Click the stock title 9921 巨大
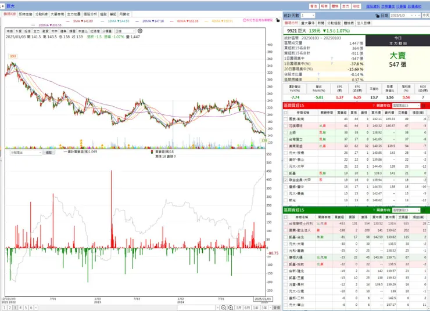Viewport: 430px width, 311px height. click(x=296, y=31)
